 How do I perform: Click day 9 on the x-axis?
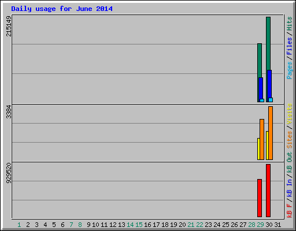(88, 225)
